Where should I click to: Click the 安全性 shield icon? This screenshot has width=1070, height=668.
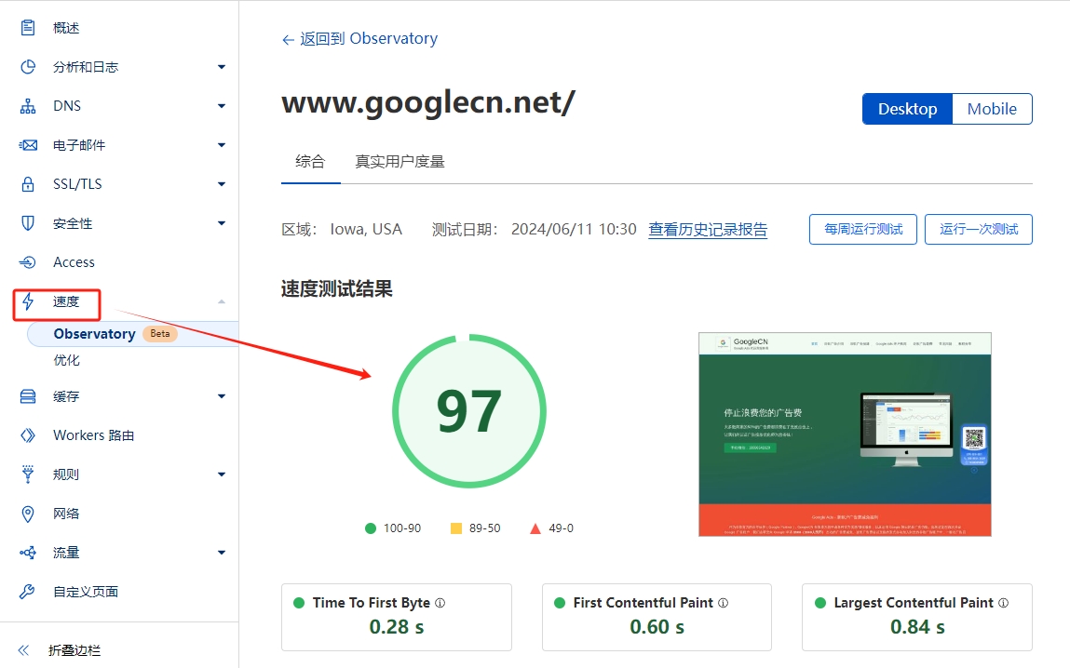point(28,223)
